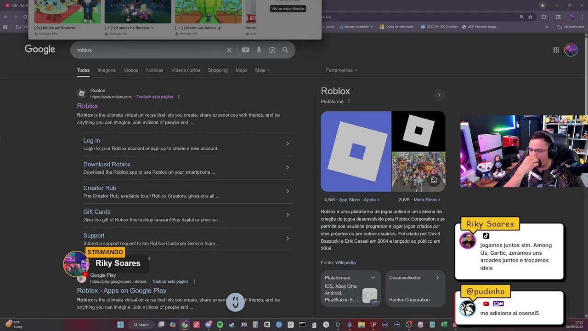
Task: Click the more images icon on panel
Action: 434,181
